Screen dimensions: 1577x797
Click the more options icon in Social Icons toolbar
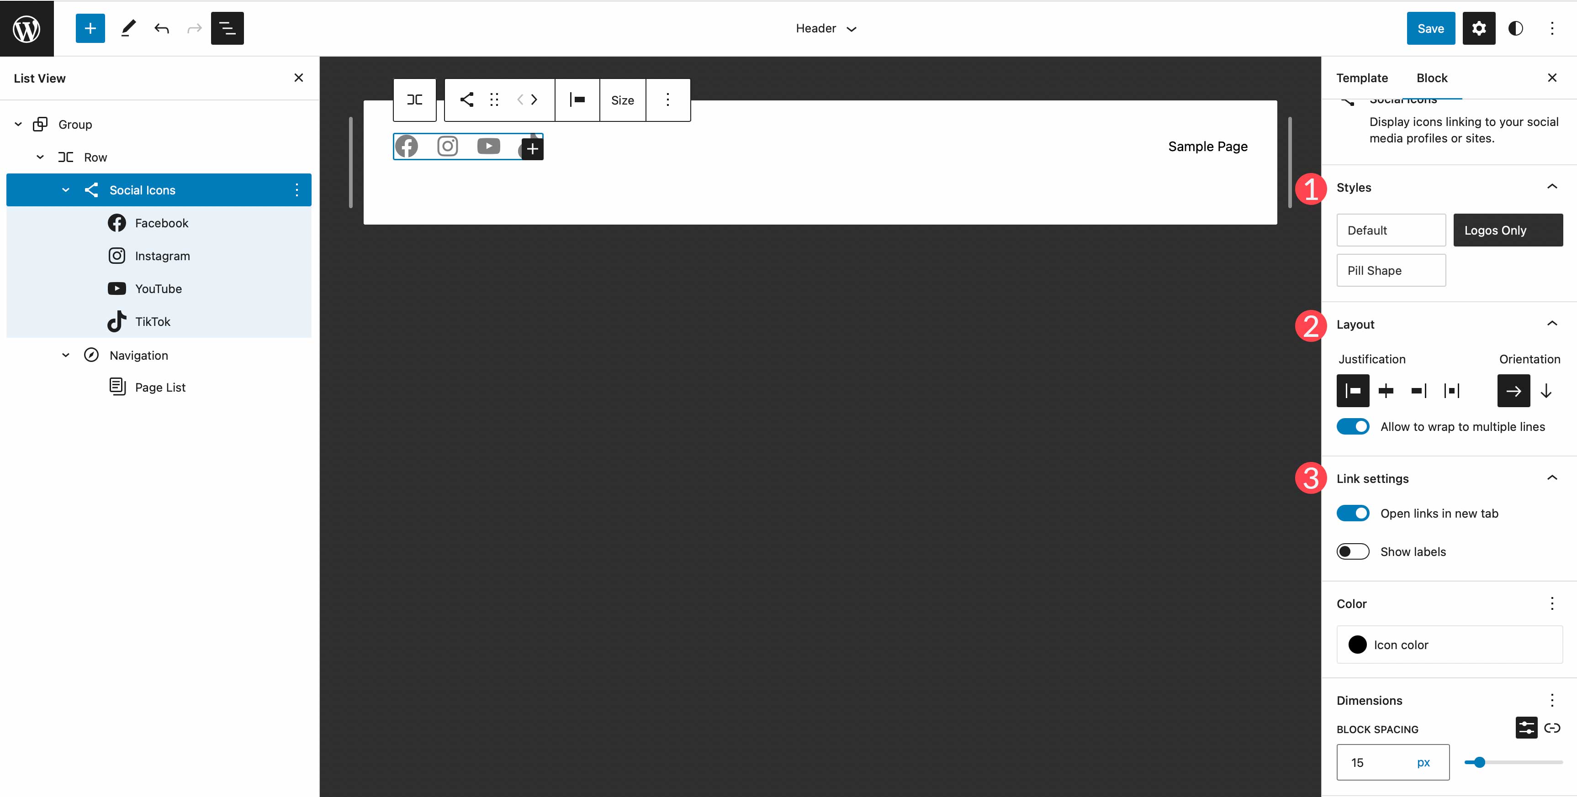[x=667, y=99]
